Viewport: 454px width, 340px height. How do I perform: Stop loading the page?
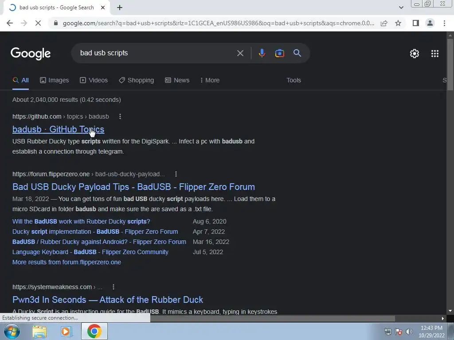[x=38, y=23]
